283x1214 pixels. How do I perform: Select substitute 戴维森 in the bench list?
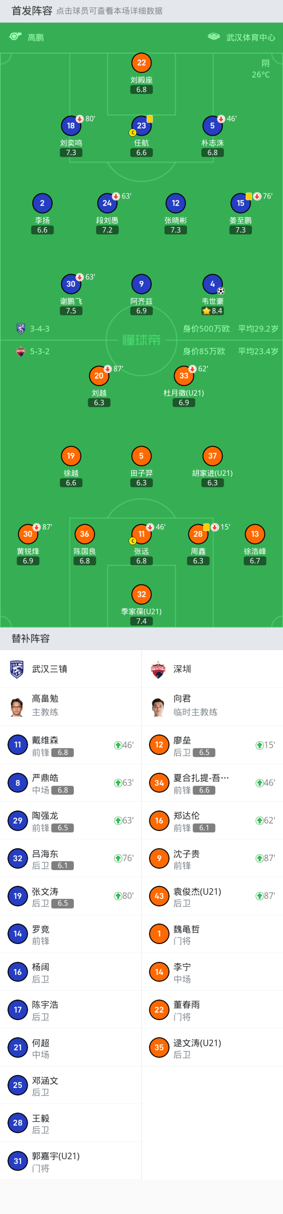click(45, 741)
